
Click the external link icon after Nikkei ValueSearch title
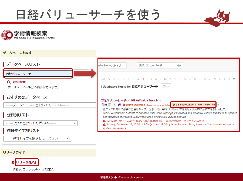(x=160, y=101)
